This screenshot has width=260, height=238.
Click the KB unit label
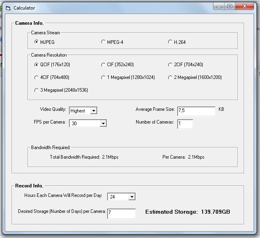[x=221, y=109]
